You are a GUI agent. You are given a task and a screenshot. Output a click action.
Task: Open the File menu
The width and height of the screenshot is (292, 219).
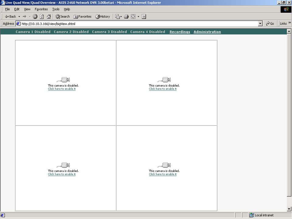pos(7,9)
